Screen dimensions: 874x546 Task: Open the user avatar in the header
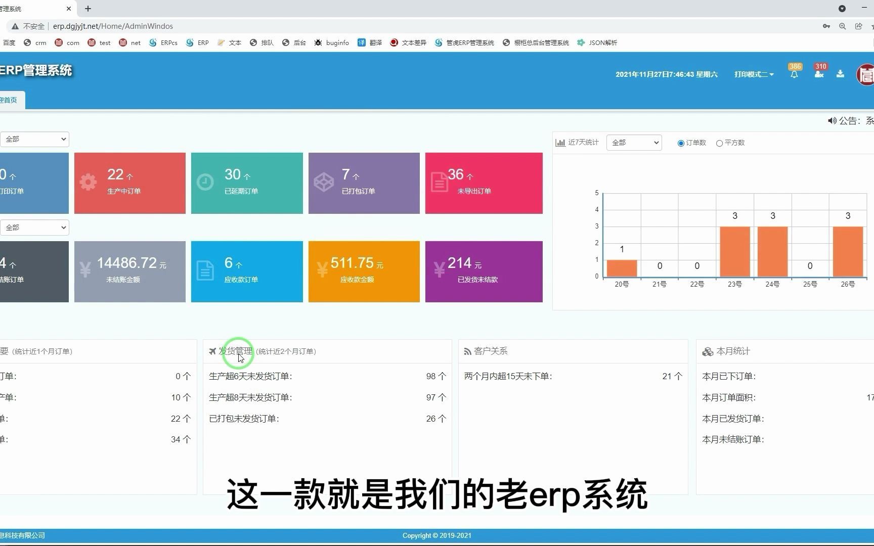click(x=865, y=75)
